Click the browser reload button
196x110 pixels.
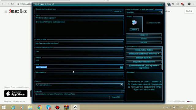[x=12, y=4]
